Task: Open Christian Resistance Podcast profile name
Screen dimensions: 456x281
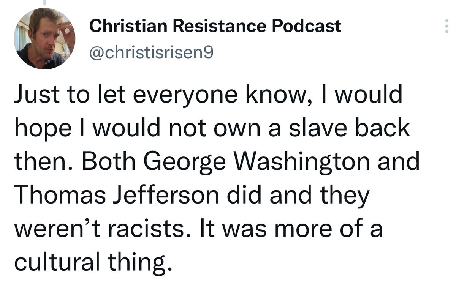Action: 215,27
